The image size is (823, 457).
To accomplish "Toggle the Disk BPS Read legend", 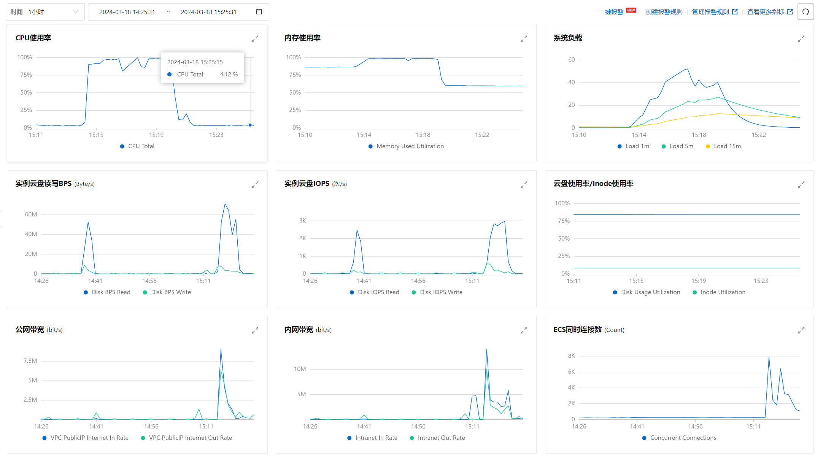I will tap(107, 292).
